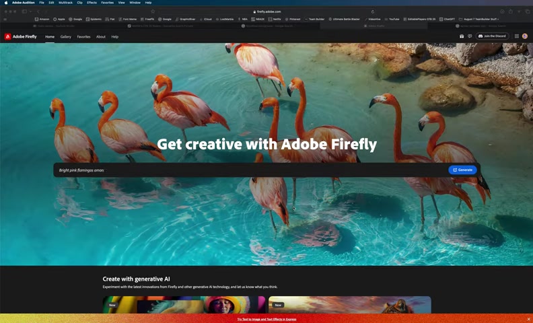Open the Adobe Audition app menu
The image size is (533, 323).
tap(23, 3)
